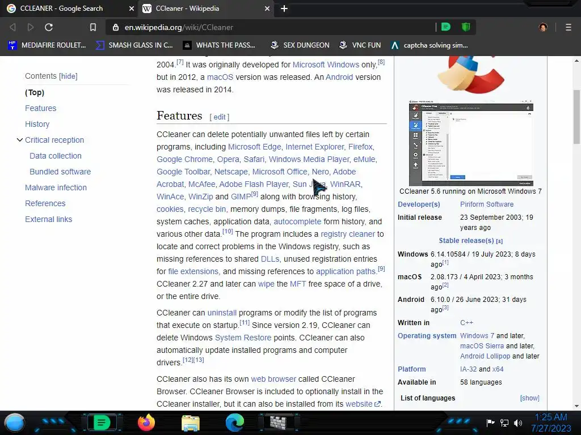Launch Firefox from the taskbar
The image size is (581, 435).
click(146, 423)
